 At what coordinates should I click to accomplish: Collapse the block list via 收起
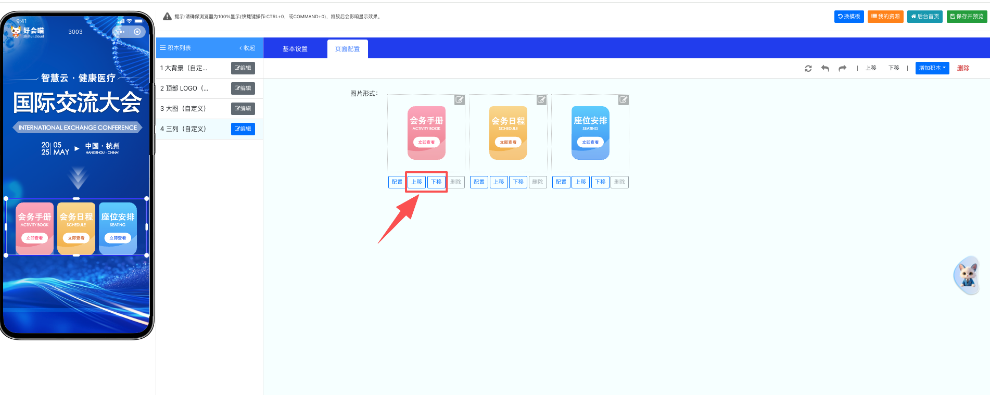coord(247,48)
